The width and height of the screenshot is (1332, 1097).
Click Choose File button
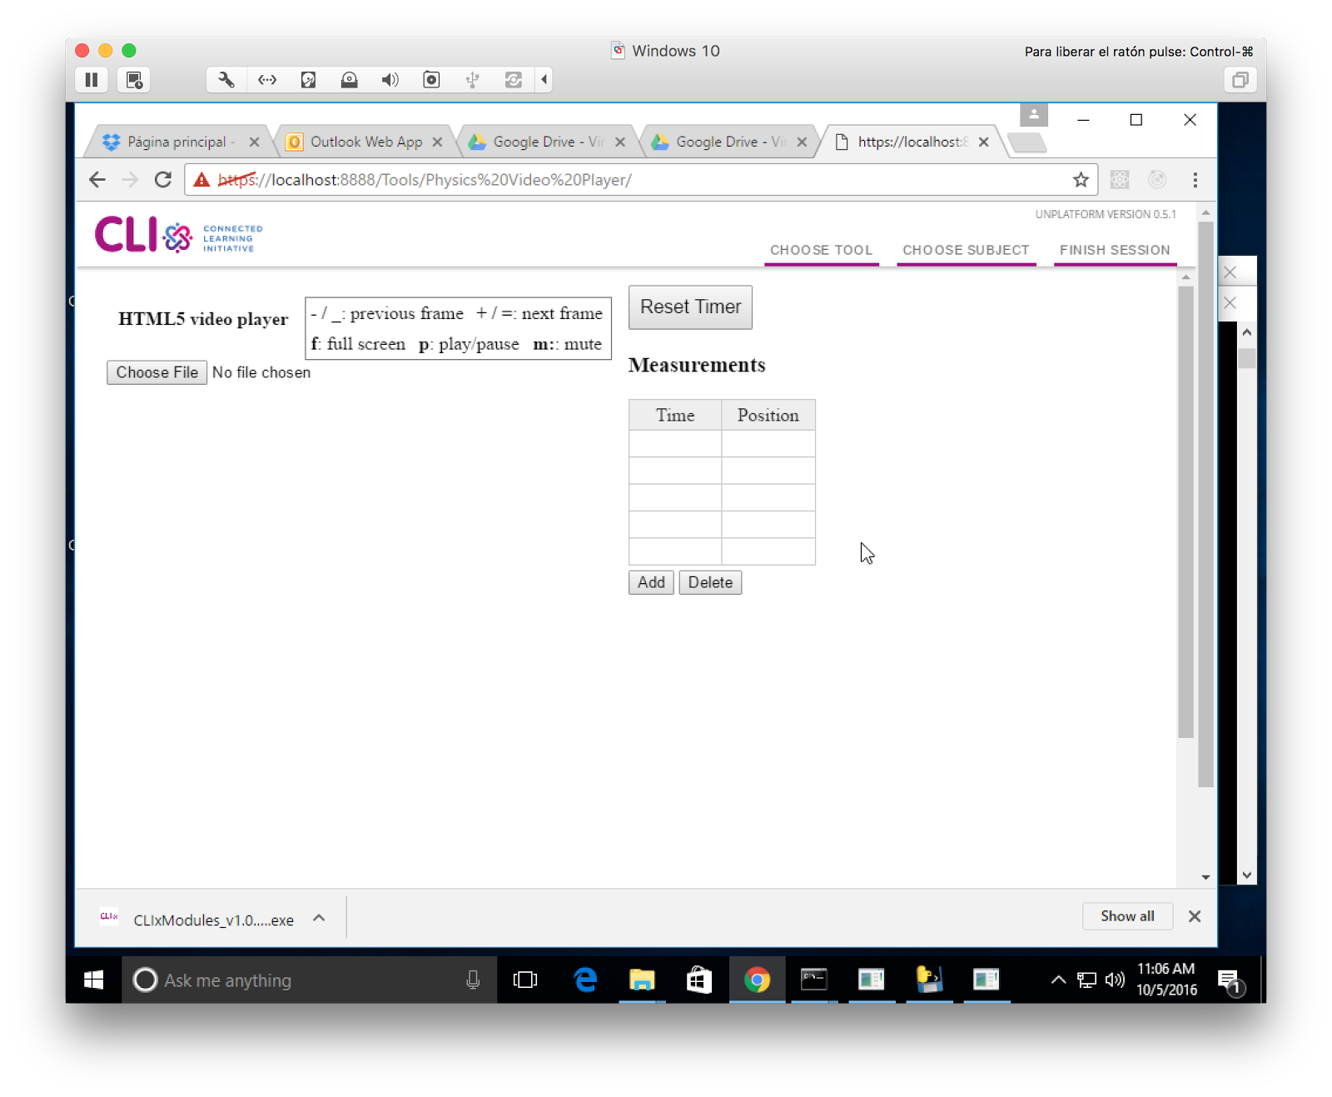tap(157, 372)
